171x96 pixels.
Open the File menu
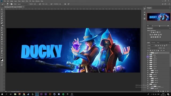tap(5, 1)
